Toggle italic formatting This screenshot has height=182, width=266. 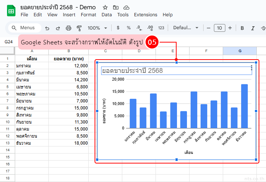(253, 28)
